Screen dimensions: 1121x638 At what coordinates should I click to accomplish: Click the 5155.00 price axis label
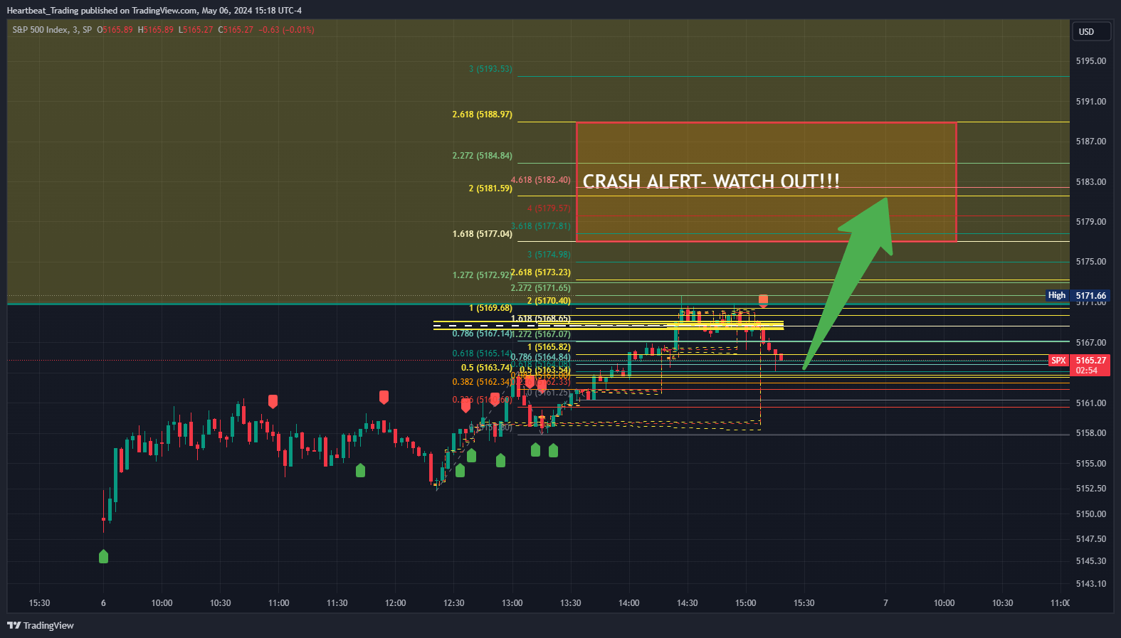(x=1091, y=464)
